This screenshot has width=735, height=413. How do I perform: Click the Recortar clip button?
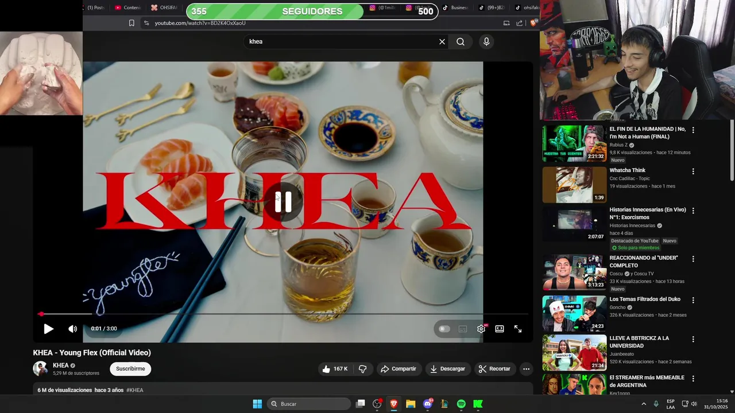pyautogui.click(x=494, y=369)
